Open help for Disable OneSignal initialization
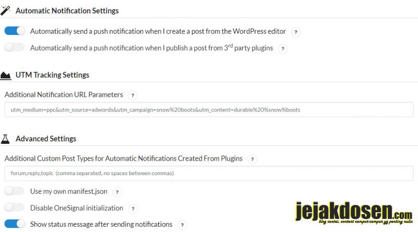 (133, 209)
